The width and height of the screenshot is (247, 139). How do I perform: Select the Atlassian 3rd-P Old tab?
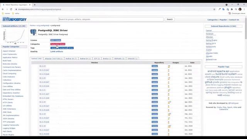point(54,58)
